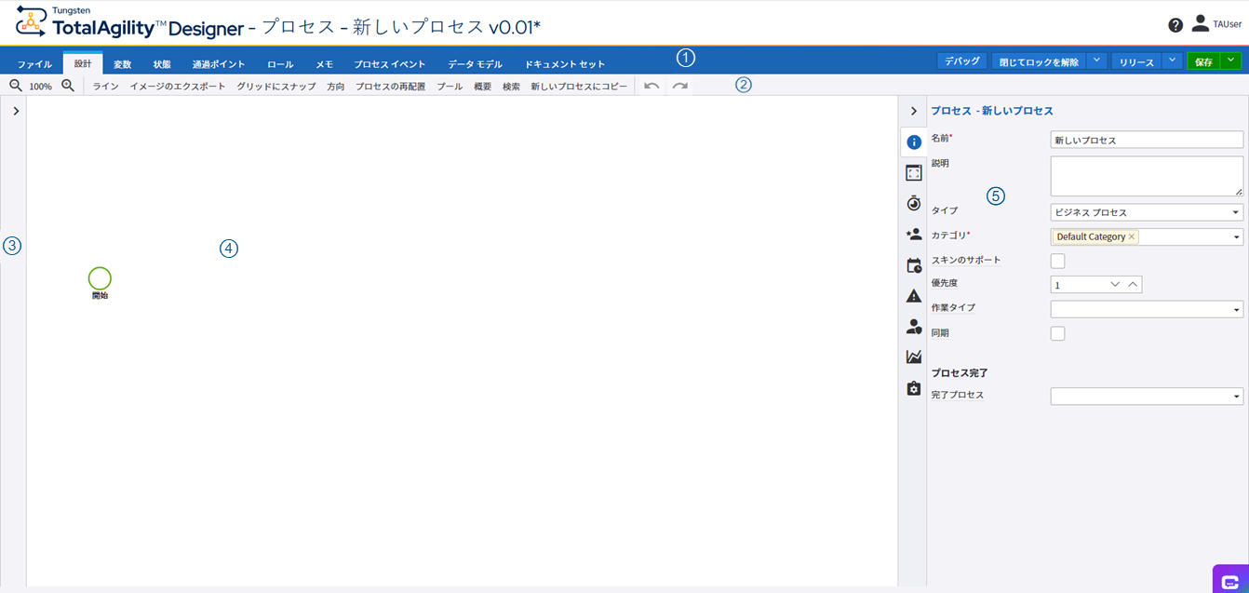
Task: Select the process information icon in right sidebar
Action: [913, 142]
